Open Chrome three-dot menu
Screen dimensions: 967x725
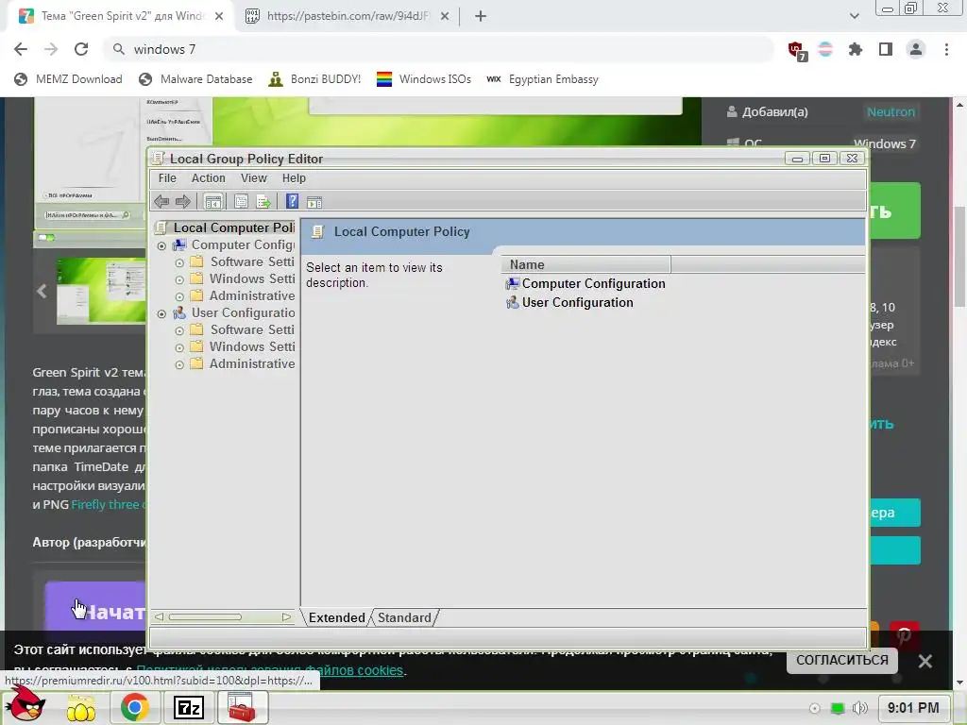point(946,49)
